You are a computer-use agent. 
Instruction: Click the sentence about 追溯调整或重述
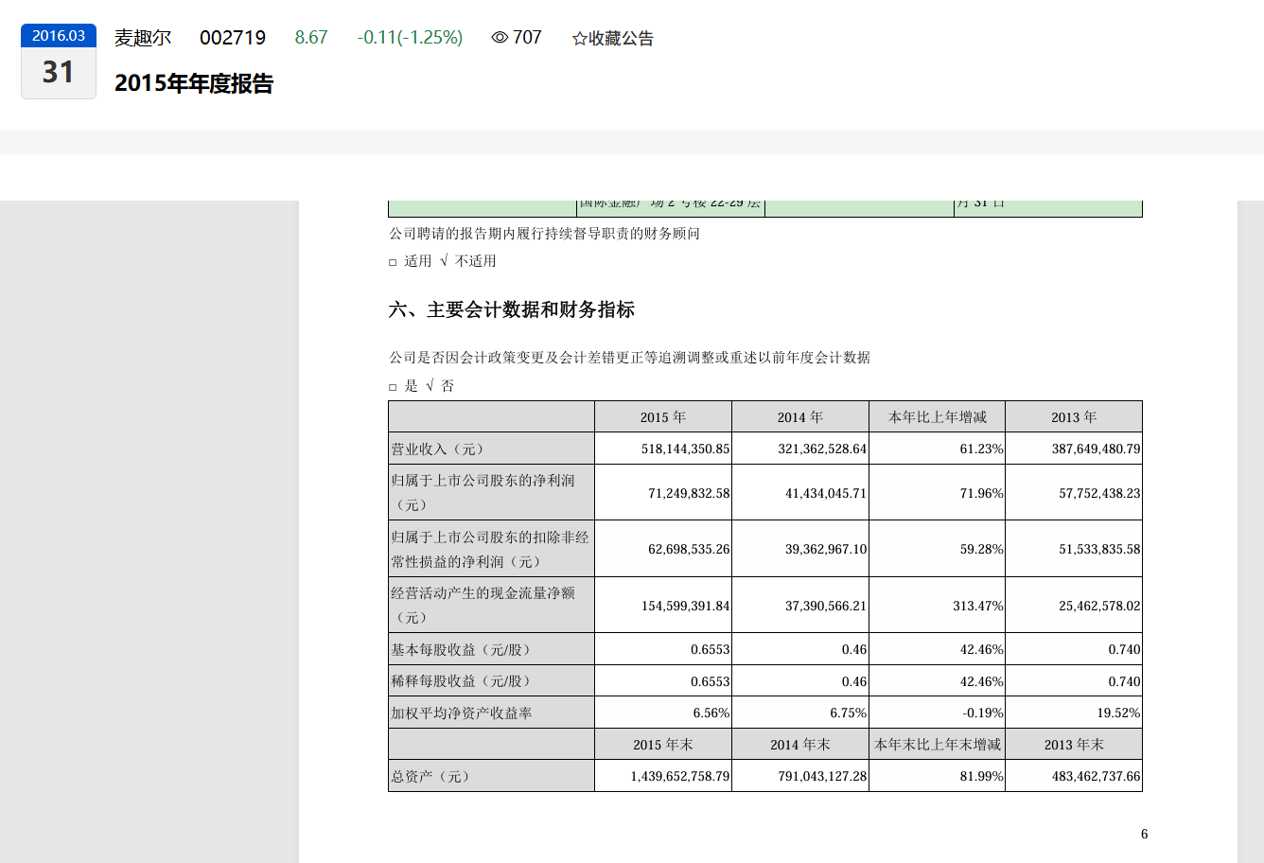[629, 358]
